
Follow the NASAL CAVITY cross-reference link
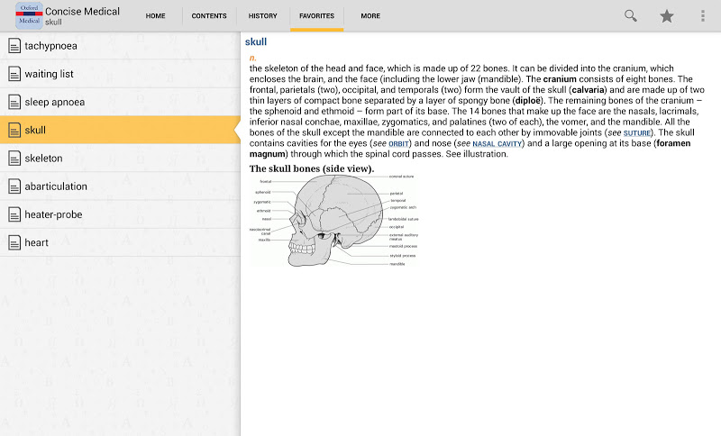click(497, 144)
